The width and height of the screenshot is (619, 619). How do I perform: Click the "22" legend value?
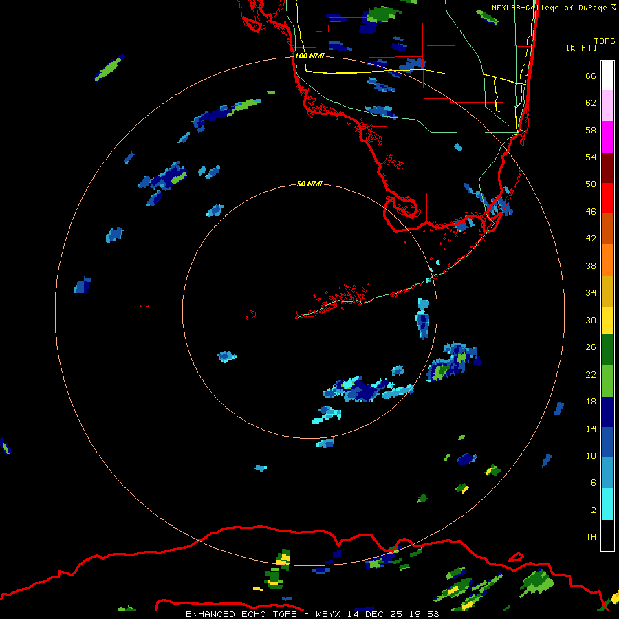pyautogui.click(x=591, y=375)
